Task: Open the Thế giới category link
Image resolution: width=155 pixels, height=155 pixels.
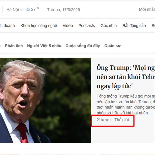Action: point(122,120)
